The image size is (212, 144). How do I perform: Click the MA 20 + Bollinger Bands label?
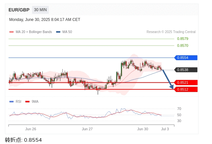tap(34, 32)
